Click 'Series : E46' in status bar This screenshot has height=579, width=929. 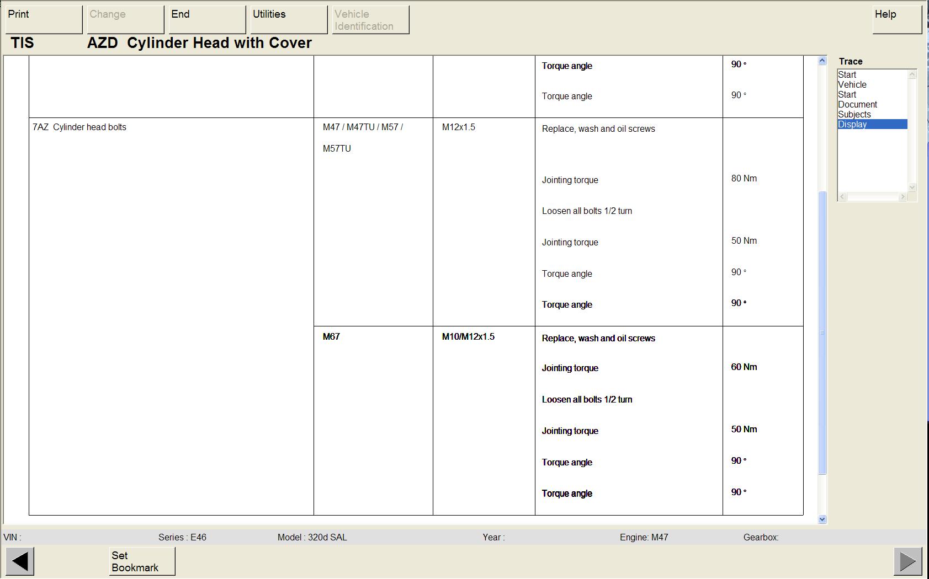182,537
